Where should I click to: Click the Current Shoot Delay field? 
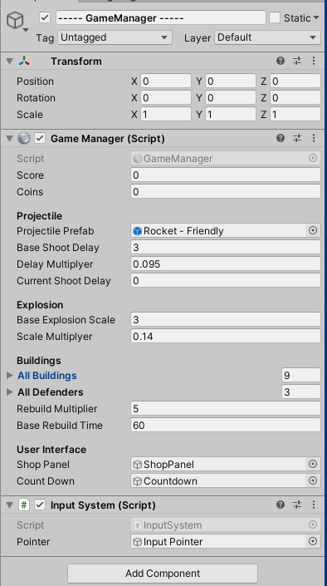pyautogui.click(x=226, y=281)
